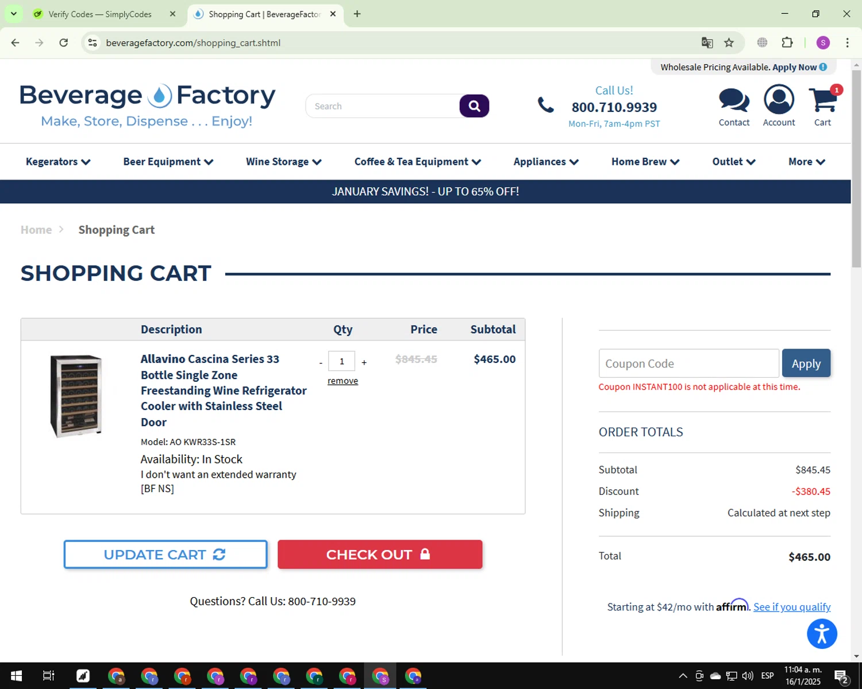The image size is (862, 689).
Task: Close the Shopping Cart tab
Action: tap(333, 14)
